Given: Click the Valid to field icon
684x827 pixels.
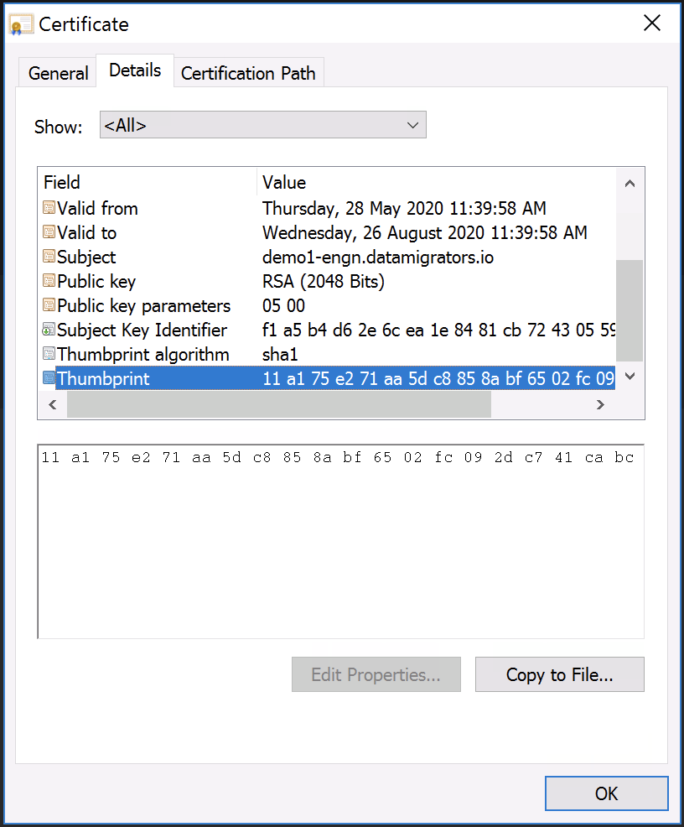Looking at the screenshot, I should (x=49, y=232).
